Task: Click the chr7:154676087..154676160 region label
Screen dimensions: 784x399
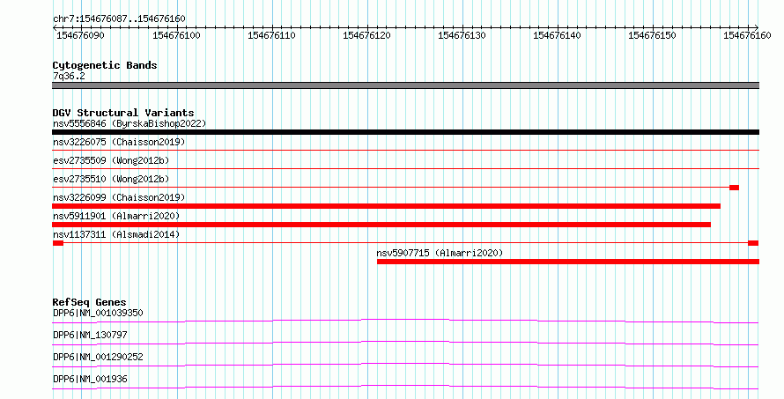Action: point(119,19)
